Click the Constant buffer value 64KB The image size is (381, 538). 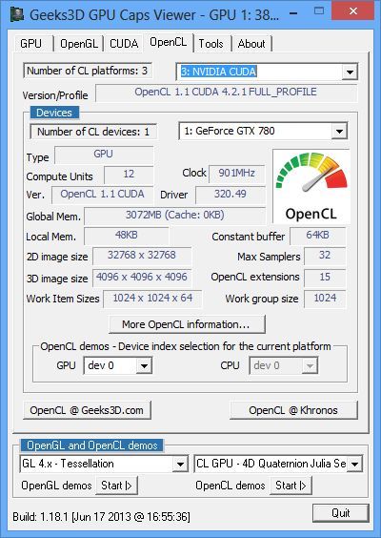pos(317,236)
